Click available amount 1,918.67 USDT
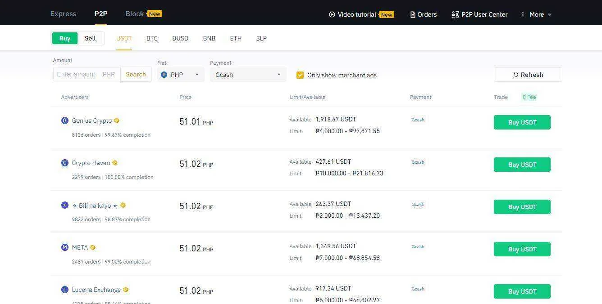The image size is (602, 304). click(x=336, y=119)
